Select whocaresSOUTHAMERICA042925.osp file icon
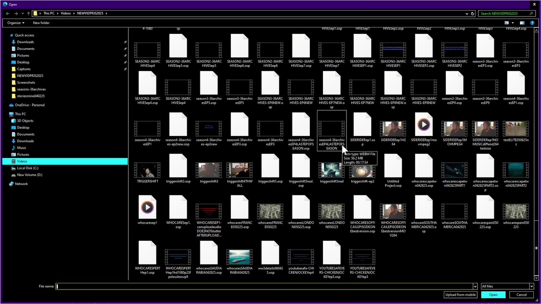The image size is (541, 304). tap(424, 207)
